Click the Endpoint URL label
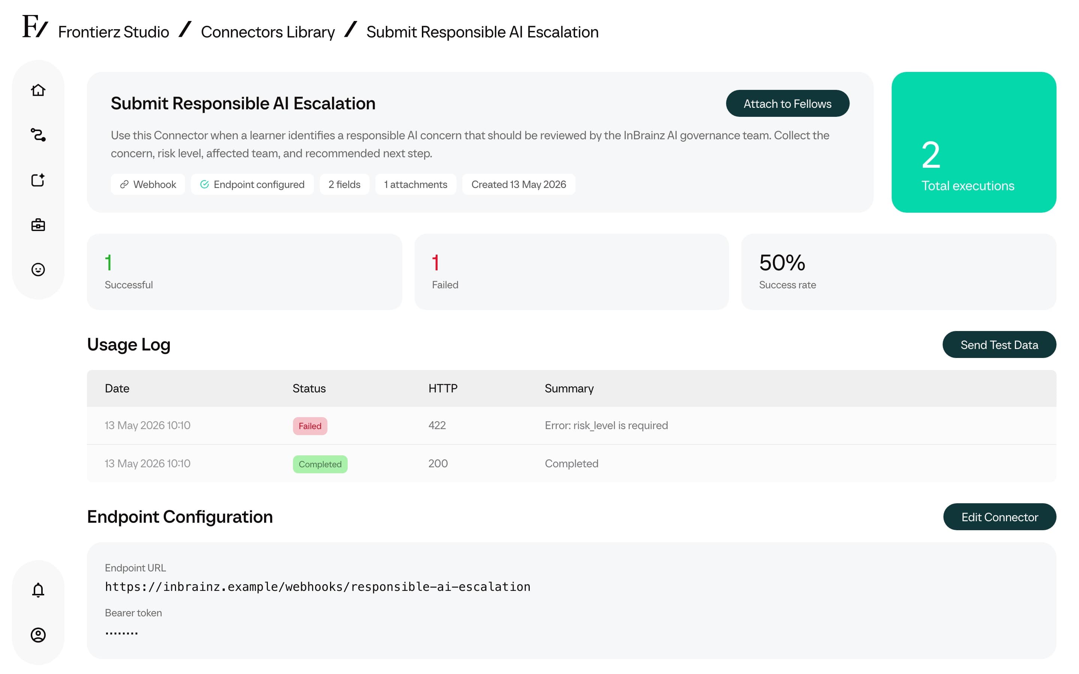The height and width of the screenshot is (674, 1079). (x=135, y=568)
